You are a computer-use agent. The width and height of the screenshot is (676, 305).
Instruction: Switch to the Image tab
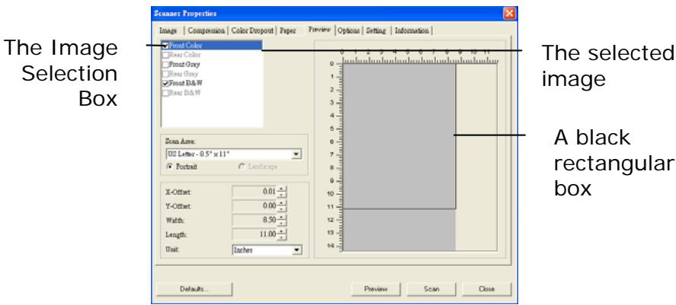(168, 31)
